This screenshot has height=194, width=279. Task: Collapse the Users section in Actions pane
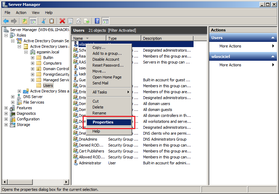(x=273, y=38)
